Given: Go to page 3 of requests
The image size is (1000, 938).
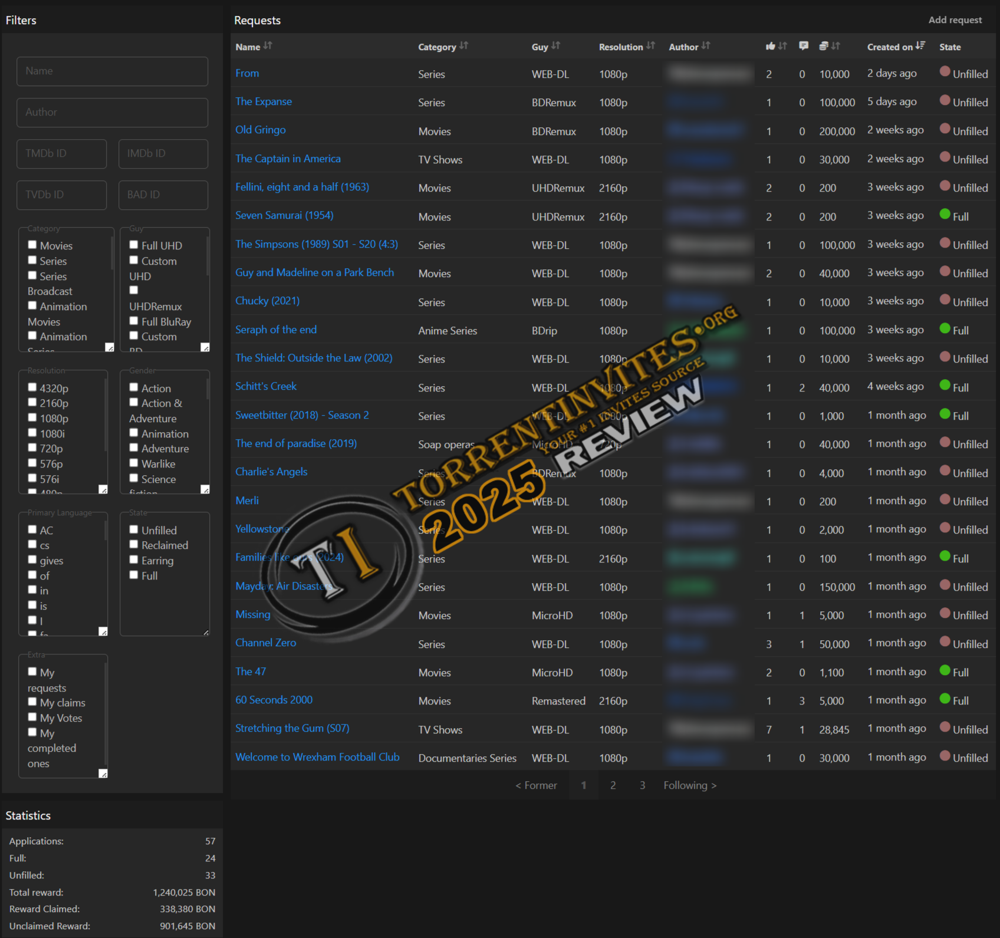Looking at the screenshot, I should pyautogui.click(x=643, y=785).
